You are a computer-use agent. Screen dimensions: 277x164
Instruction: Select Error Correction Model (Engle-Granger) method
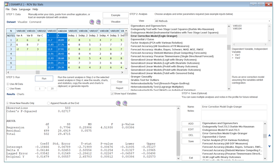[154, 36]
